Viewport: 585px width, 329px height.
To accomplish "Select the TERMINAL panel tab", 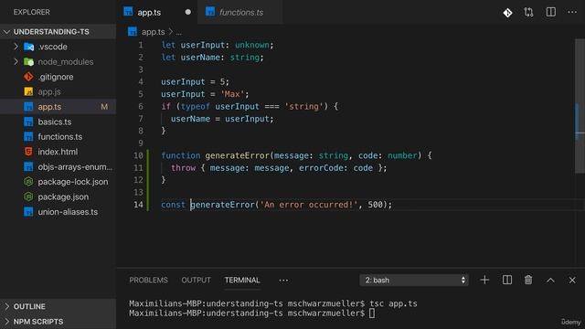I will [x=242, y=281].
